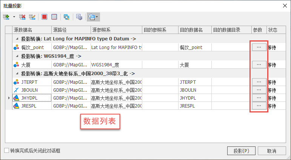Click the batch edit pencil icon
Image resolution: width=291 pixels, height=160 pixels.
[32, 17]
